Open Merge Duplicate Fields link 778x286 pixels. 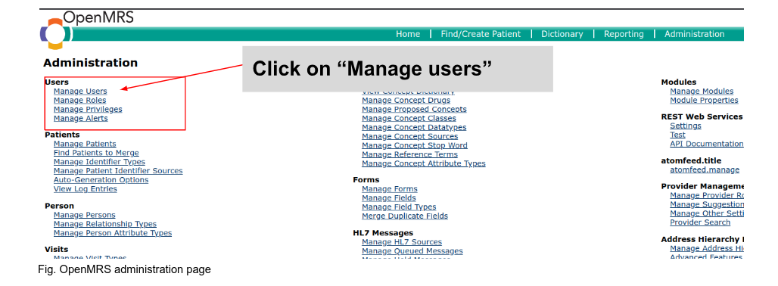tap(405, 216)
